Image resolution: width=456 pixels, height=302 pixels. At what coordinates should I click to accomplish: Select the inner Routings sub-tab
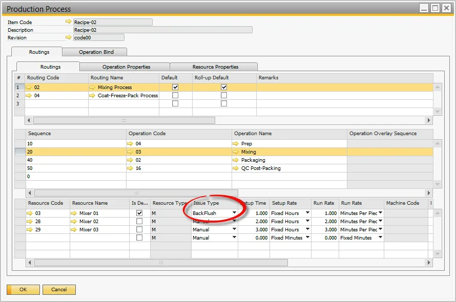pos(48,67)
